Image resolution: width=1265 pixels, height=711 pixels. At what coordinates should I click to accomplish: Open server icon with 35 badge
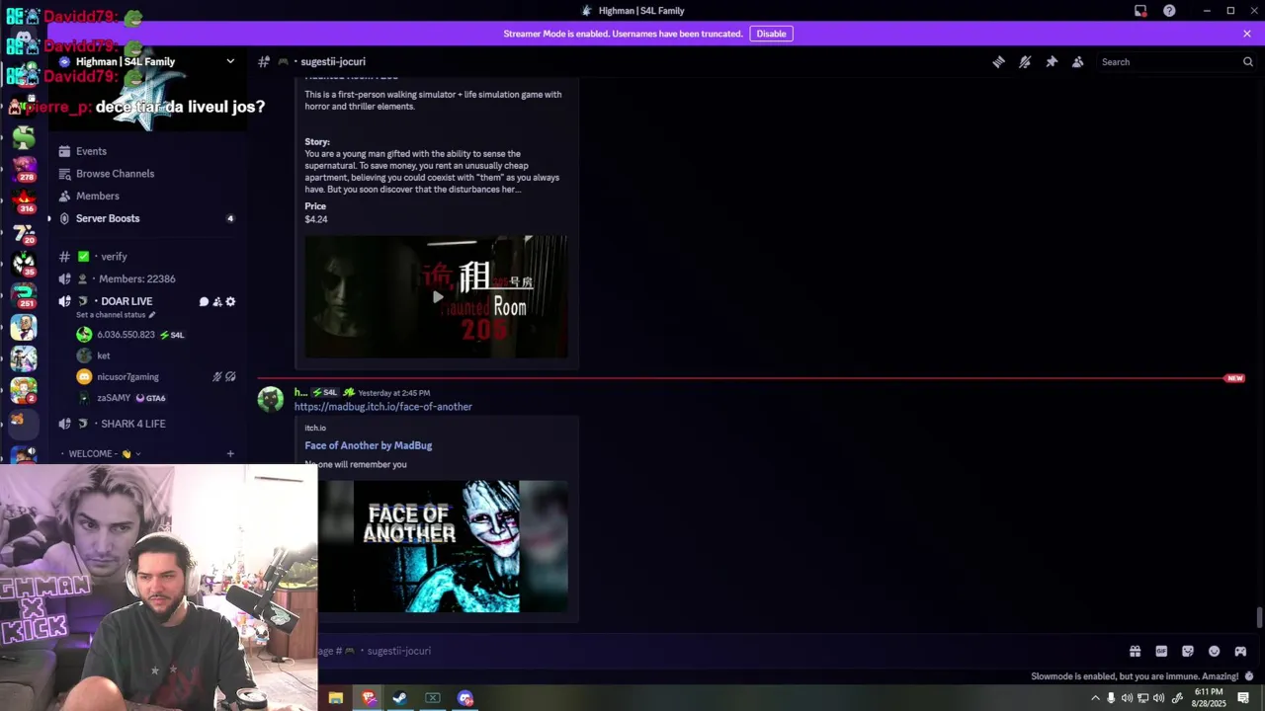[24, 263]
